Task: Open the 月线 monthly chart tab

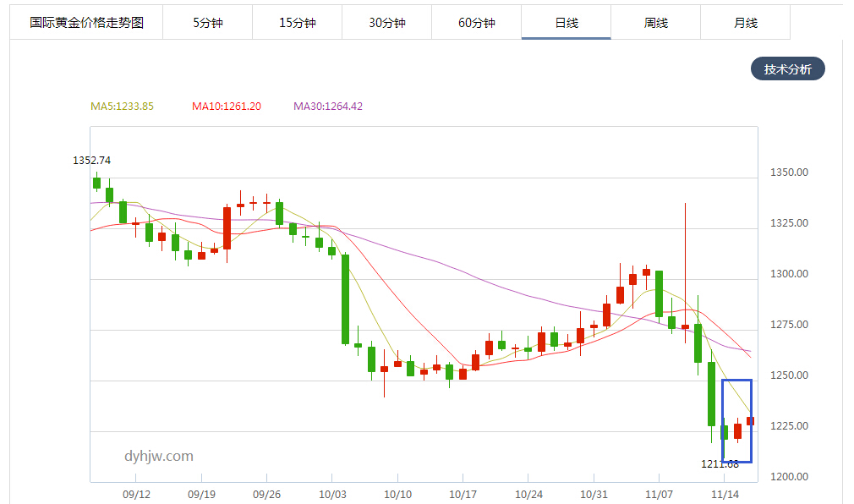Action: (x=746, y=23)
